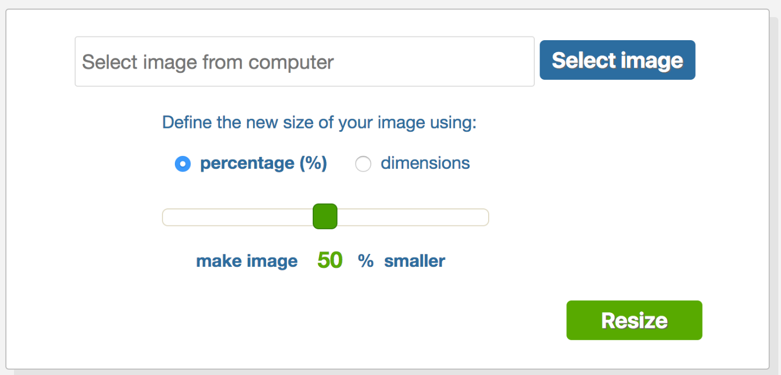The width and height of the screenshot is (781, 375).
Task: Enable the percentage (%) radio button
Action: click(x=183, y=164)
